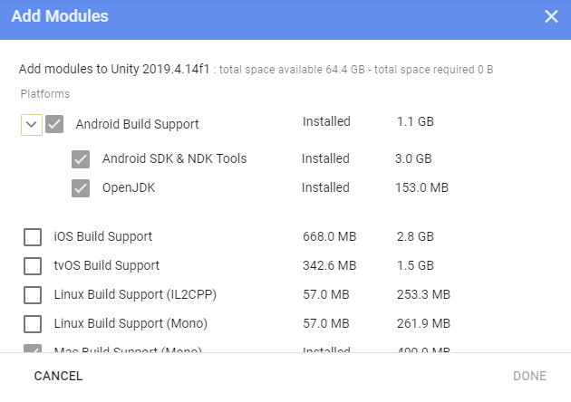Click the Add Modules title text
Viewport: 571px width, 402px height.
tap(60, 16)
